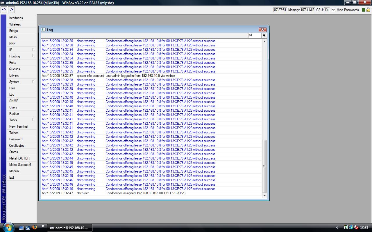Click the WinBox icon in the main title bar
Viewport: 372px width, 232px height.
click(3, 3)
